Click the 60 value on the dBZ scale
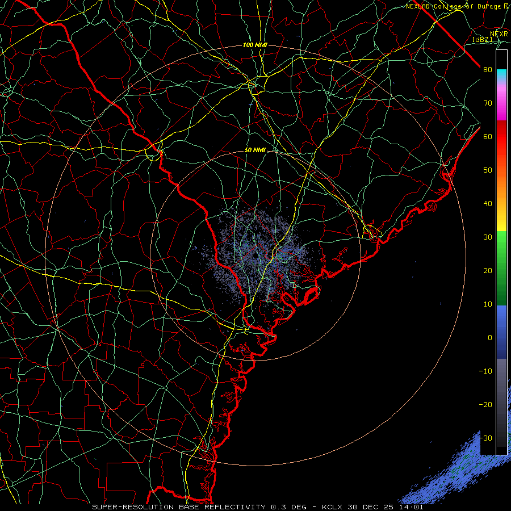511x511 pixels. click(488, 137)
